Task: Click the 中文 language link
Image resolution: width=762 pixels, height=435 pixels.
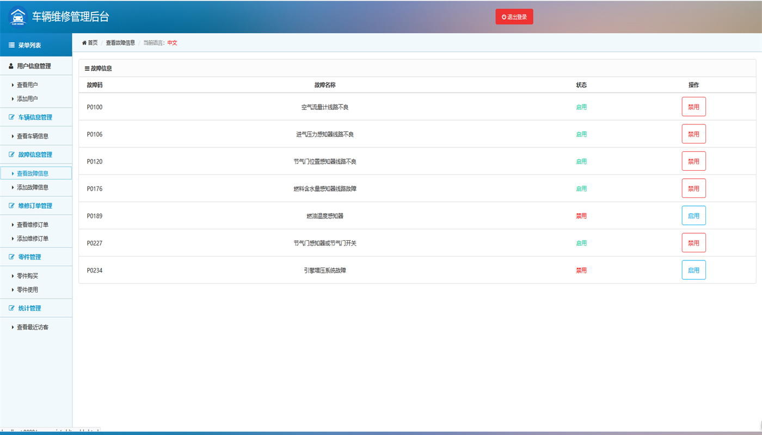Action: click(172, 43)
